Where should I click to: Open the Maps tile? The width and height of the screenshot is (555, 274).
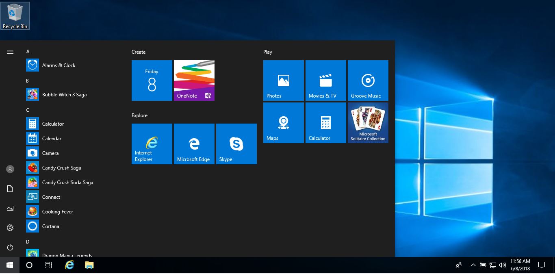[284, 123]
